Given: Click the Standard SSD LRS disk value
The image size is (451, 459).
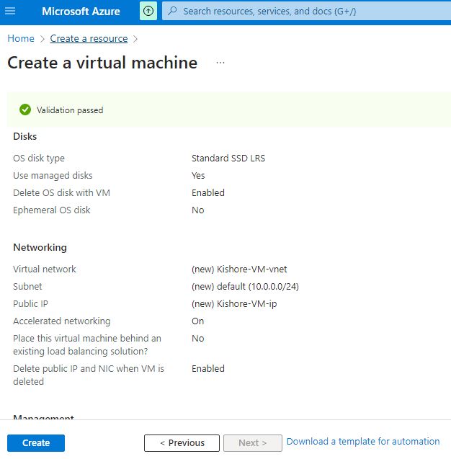Looking at the screenshot, I should (228, 159).
